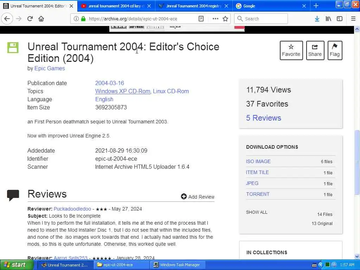This screenshot has height=270, width=360.
Task: Show site information icon in address bar
Action: click(76, 19)
